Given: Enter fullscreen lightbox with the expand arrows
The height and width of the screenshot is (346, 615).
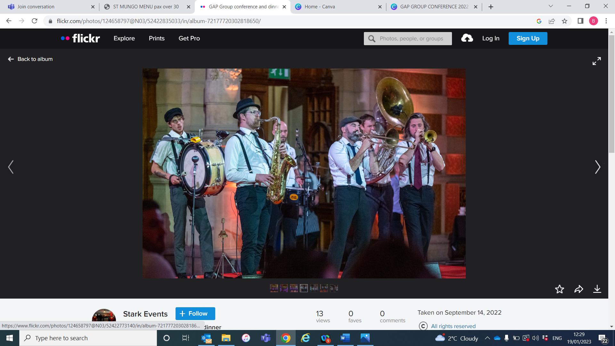Looking at the screenshot, I should [596, 61].
